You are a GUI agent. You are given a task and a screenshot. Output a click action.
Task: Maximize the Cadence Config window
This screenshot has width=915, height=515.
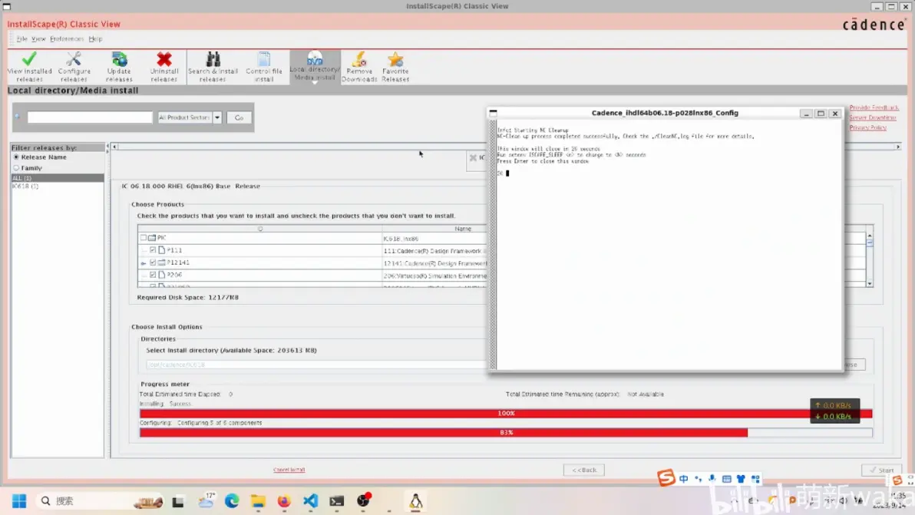click(x=821, y=114)
